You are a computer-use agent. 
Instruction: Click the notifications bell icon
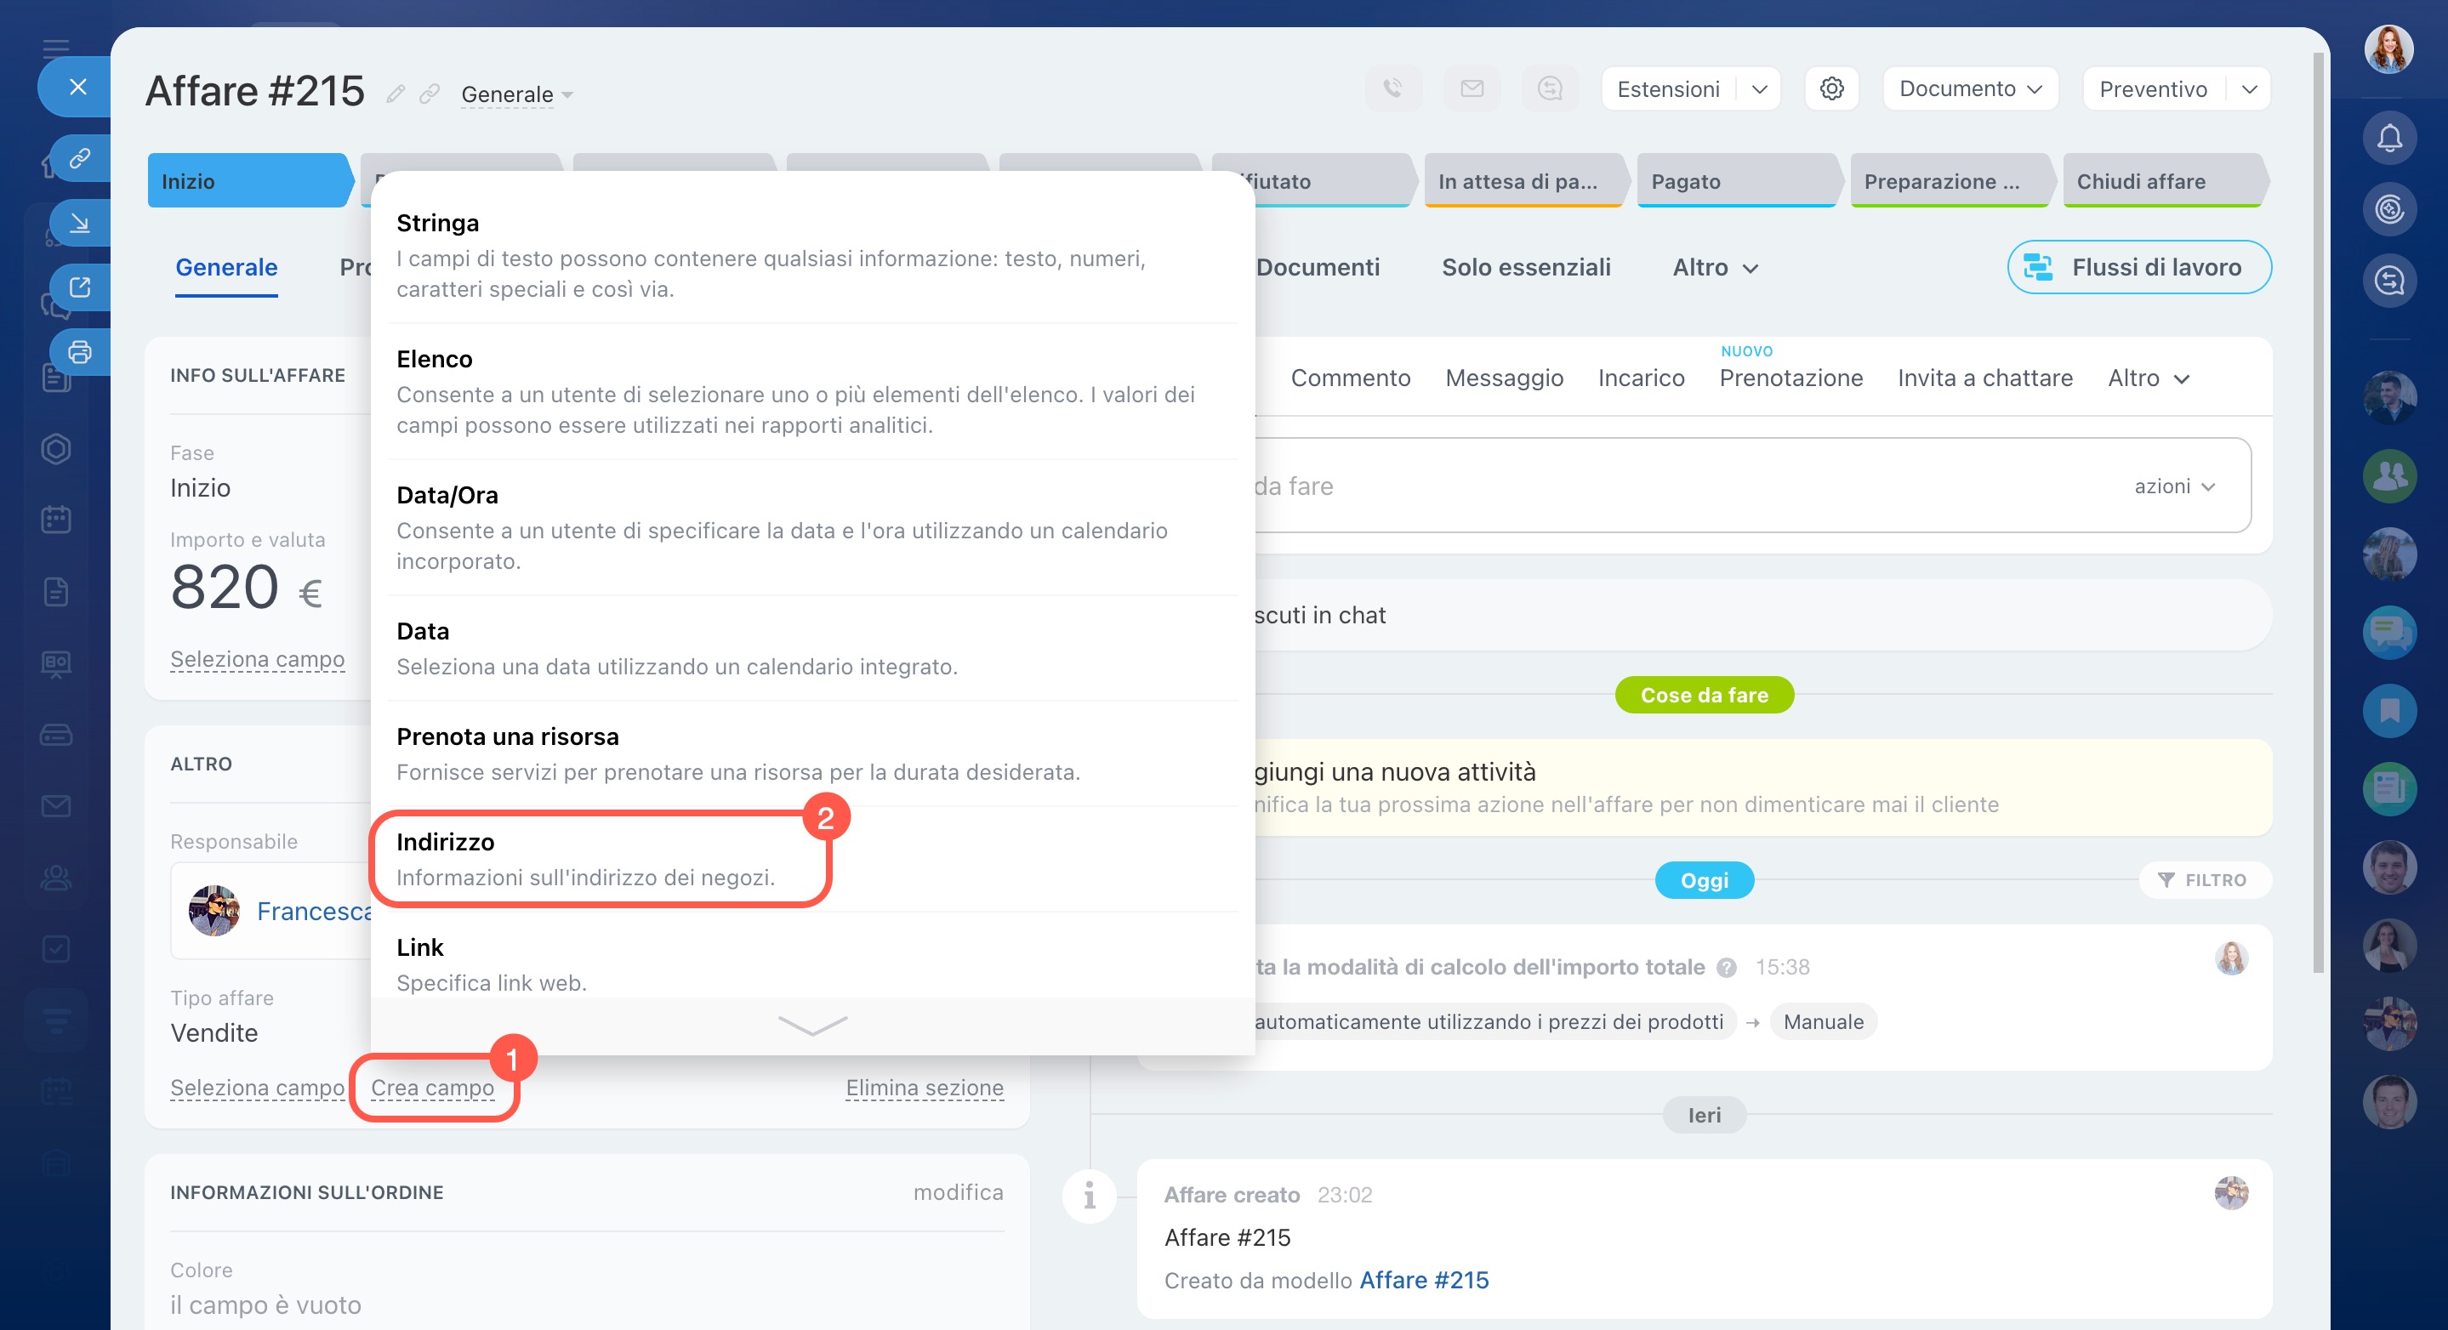2388,139
